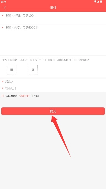This screenshot has height=189, width=106.
Task: Tap the upload limits hint text
Action: (x=46, y=60)
